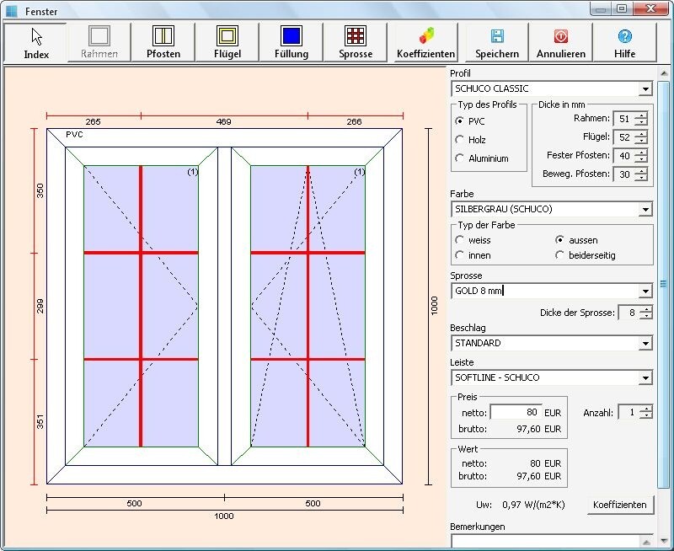Click the PVC label in the drawing

coord(74,135)
